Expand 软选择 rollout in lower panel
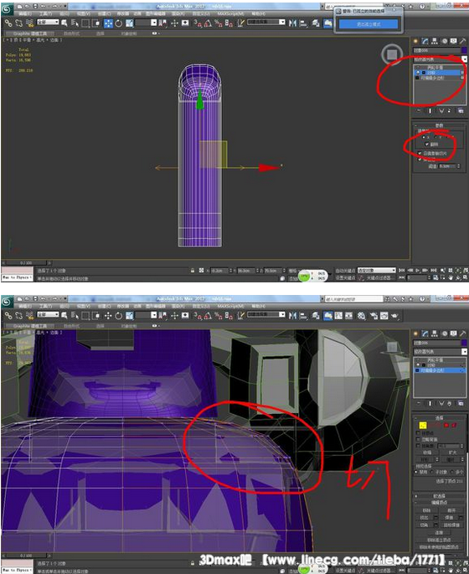The height and width of the screenshot is (574, 469). 439,496
